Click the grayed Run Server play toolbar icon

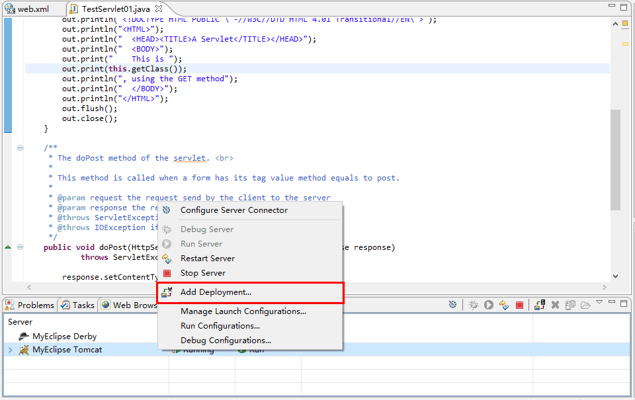click(489, 305)
